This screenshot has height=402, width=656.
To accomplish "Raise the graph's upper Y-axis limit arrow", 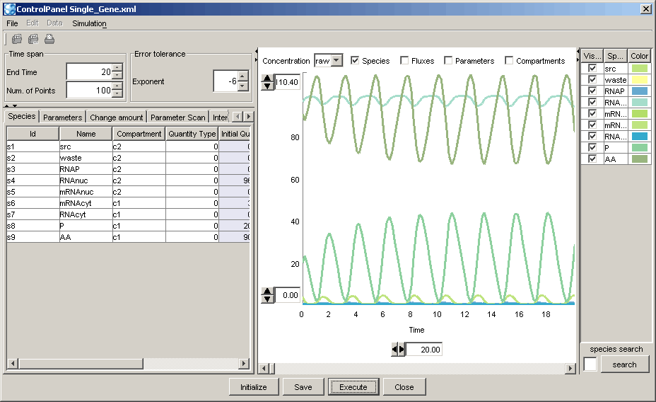I will (x=267, y=78).
